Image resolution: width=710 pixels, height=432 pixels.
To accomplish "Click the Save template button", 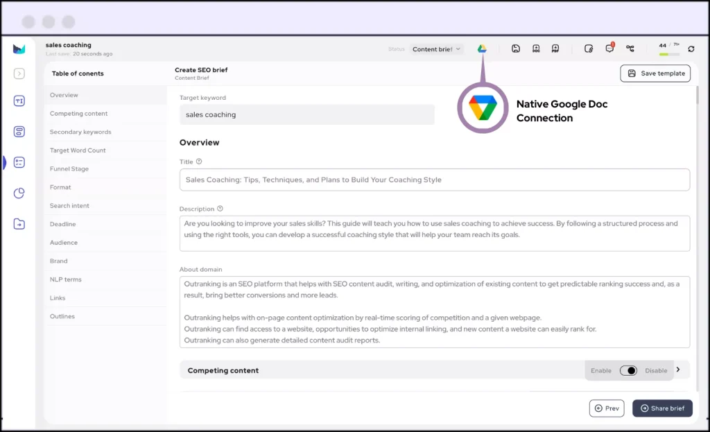I will point(655,74).
